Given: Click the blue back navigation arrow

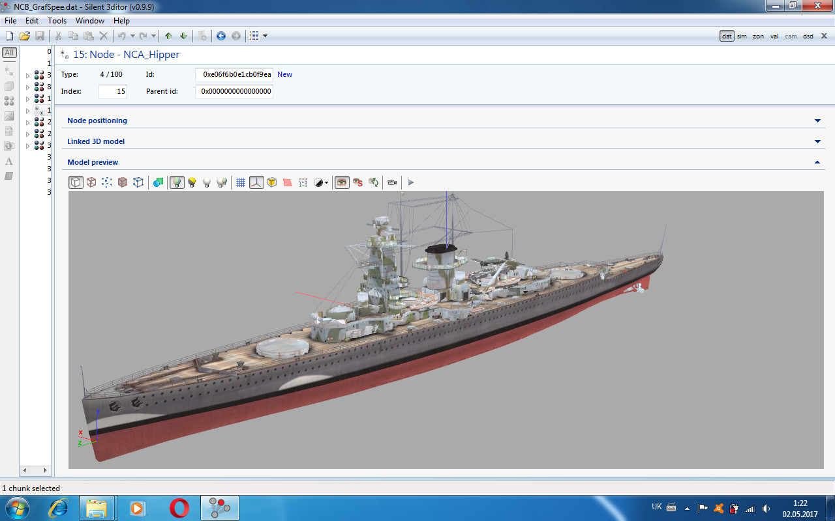Looking at the screenshot, I should pyautogui.click(x=221, y=36).
